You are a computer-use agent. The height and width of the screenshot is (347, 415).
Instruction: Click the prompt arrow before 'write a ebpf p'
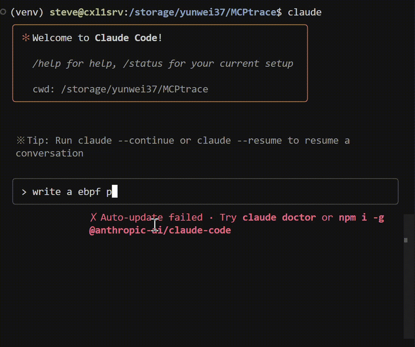pos(24,192)
